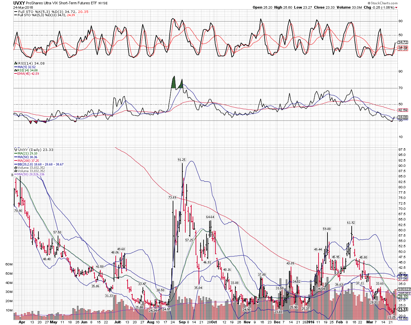
Task: Click the 43.09 December high label
Action: click(x=290, y=263)
